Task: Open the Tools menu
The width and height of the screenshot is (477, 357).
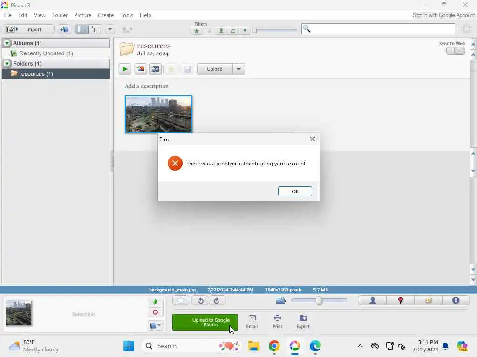Action: tap(127, 15)
